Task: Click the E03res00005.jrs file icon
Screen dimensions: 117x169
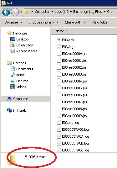Action: [x=59, y=88]
